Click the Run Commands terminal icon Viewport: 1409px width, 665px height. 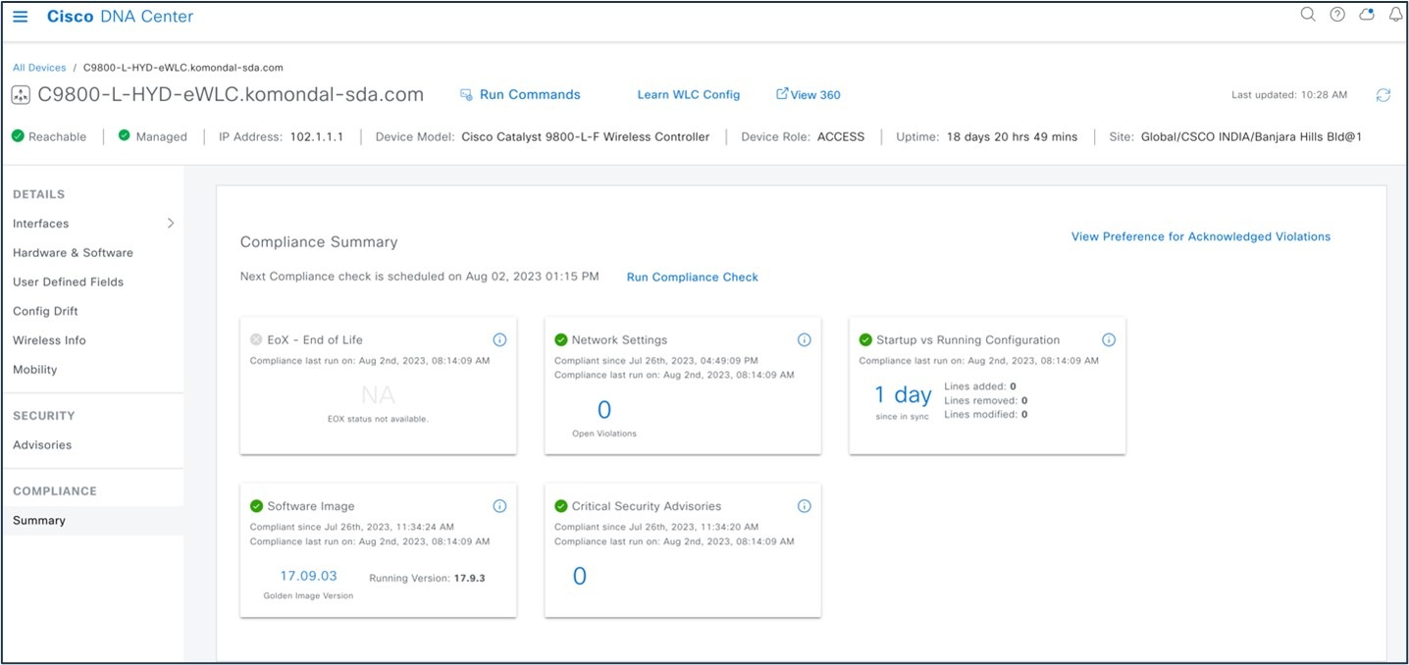click(464, 94)
